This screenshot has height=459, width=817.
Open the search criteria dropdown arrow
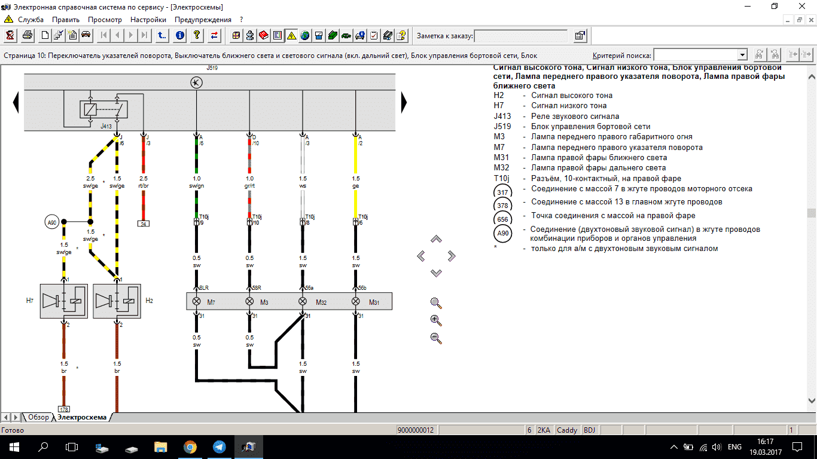click(x=742, y=55)
